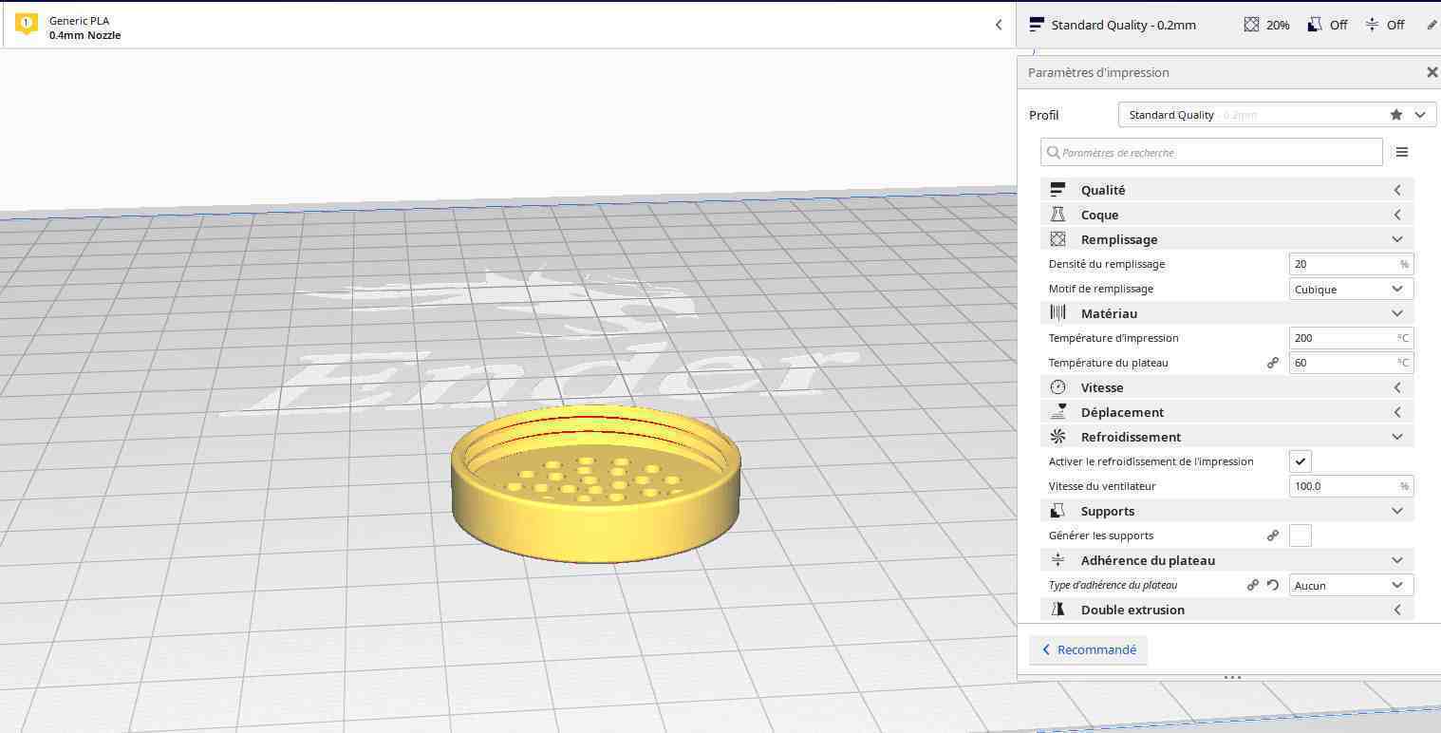The width and height of the screenshot is (1441, 733).
Task: Click the Refroidissement fan icon
Action: tap(1057, 437)
